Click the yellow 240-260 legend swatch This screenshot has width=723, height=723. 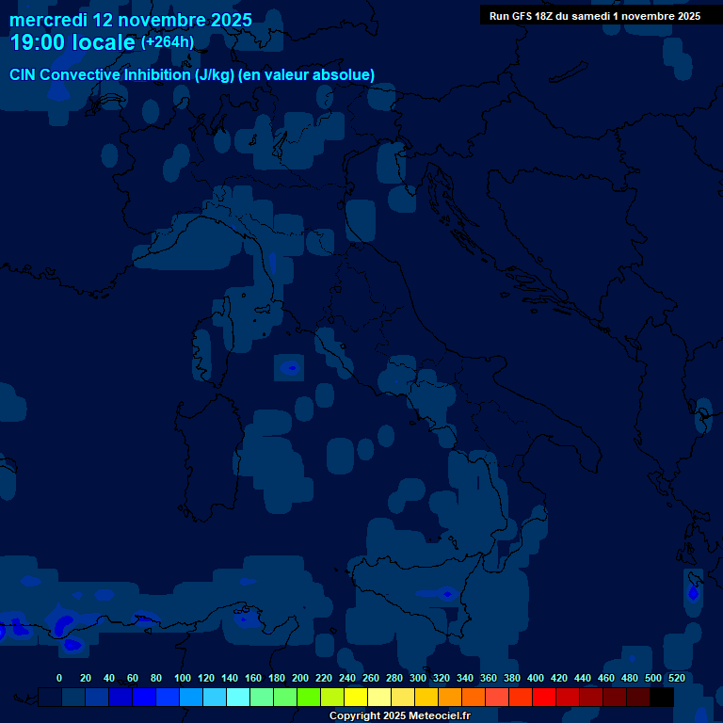[356, 697]
